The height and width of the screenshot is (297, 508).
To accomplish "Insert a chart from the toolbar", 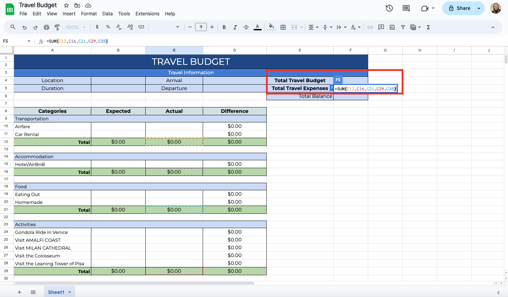I will pyautogui.click(x=392, y=27).
